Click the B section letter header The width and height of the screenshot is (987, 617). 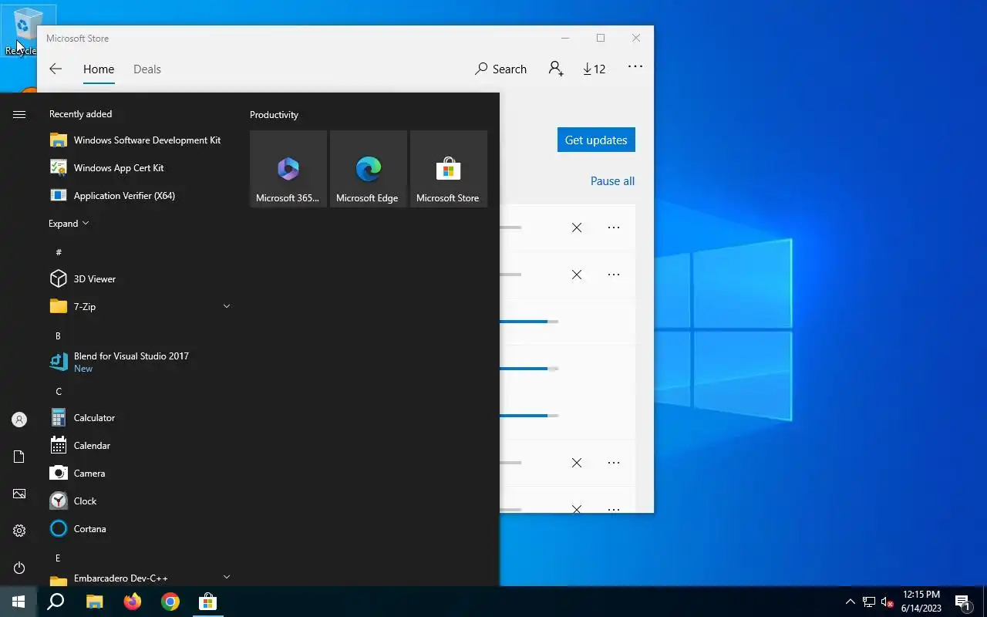[59, 335]
